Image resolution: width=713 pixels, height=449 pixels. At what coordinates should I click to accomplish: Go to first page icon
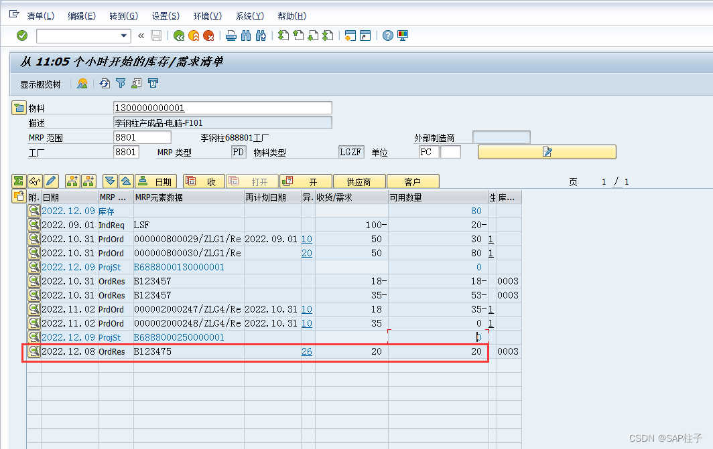[x=283, y=35]
